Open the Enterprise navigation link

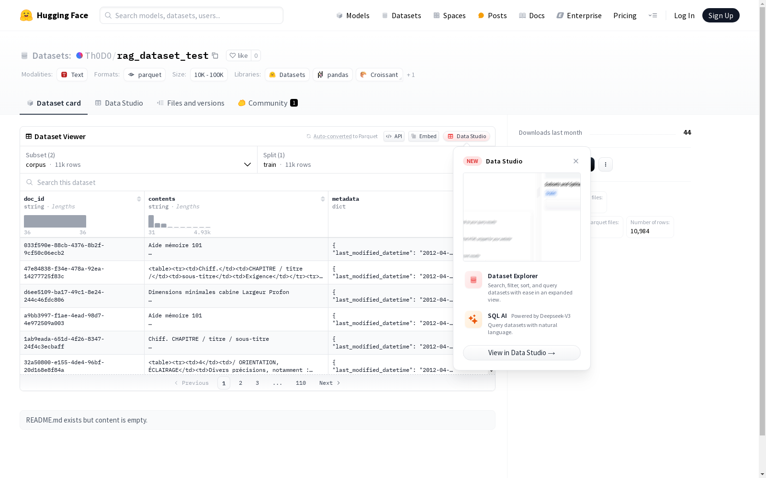[579, 15]
